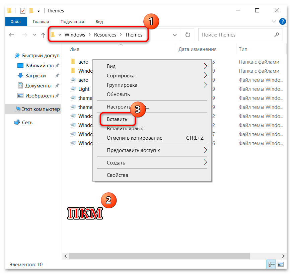Select the aero folder icon

click(x=73, y=62)
